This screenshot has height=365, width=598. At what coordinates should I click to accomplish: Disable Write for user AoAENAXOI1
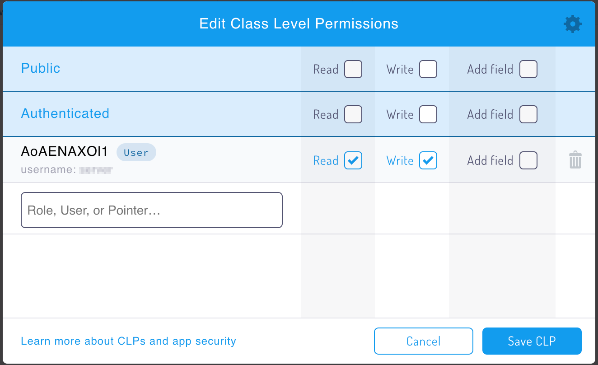428,160
